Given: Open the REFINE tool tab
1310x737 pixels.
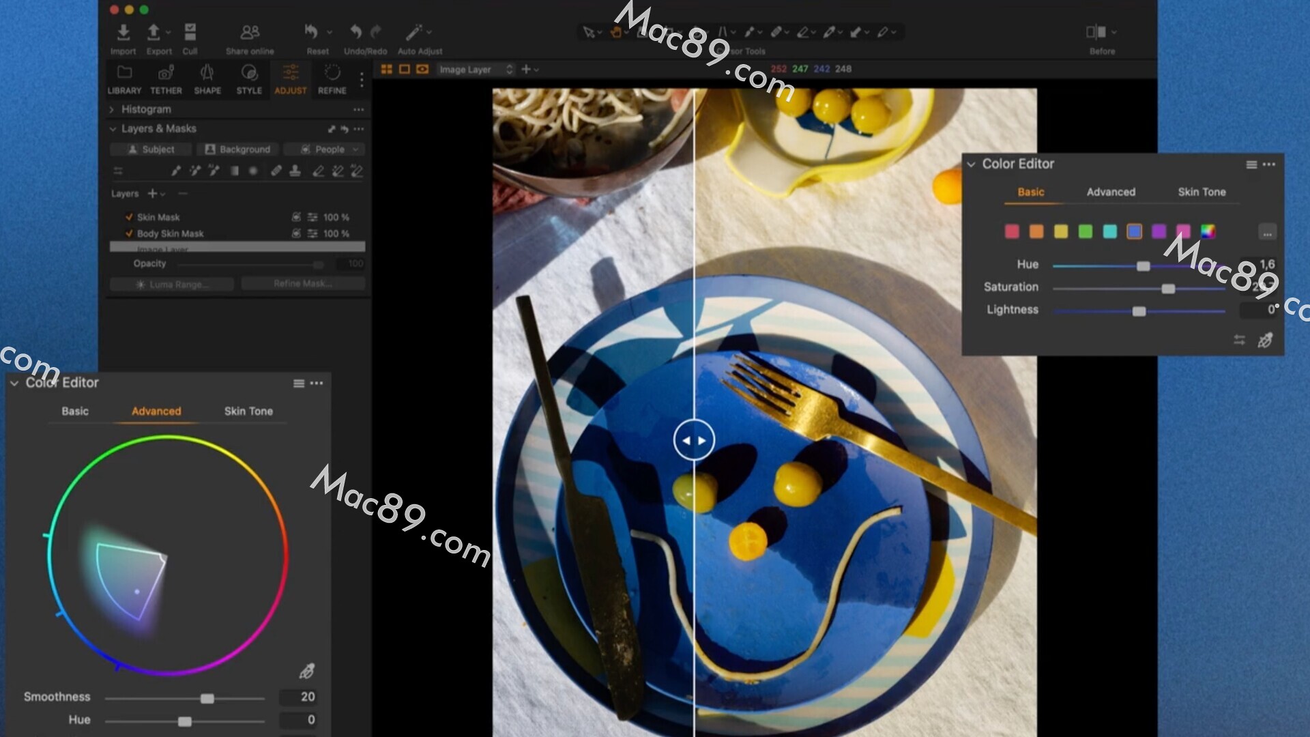Looking at the screenshot, I should click(x=332, y=79).
